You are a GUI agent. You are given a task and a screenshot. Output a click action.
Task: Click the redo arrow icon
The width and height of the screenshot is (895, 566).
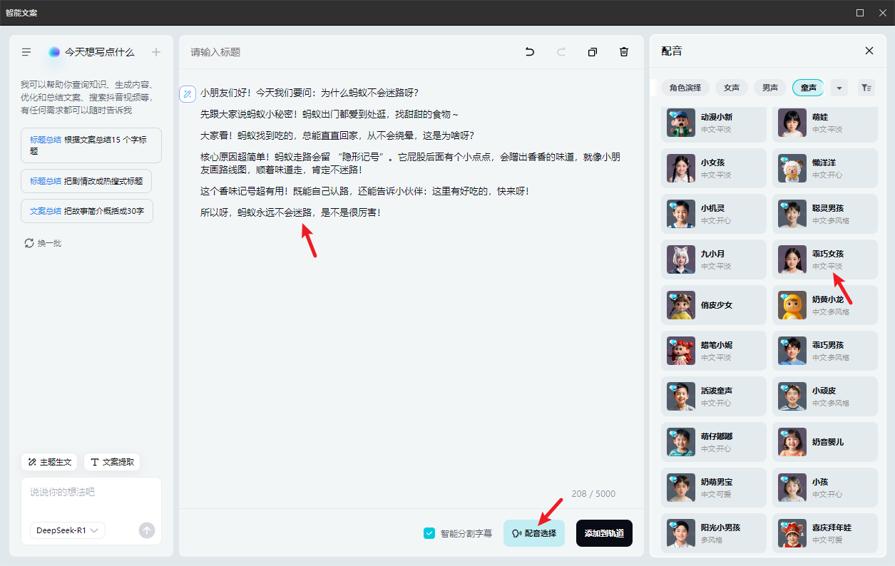pos(561,52)
